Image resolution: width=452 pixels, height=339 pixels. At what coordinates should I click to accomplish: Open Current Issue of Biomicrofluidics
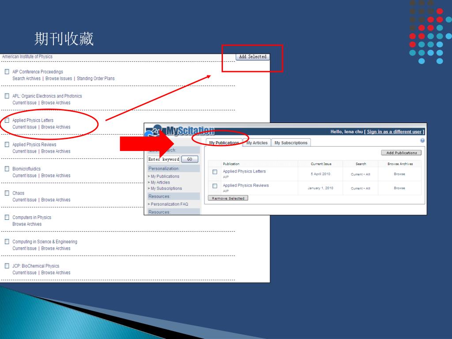[25, 176]
